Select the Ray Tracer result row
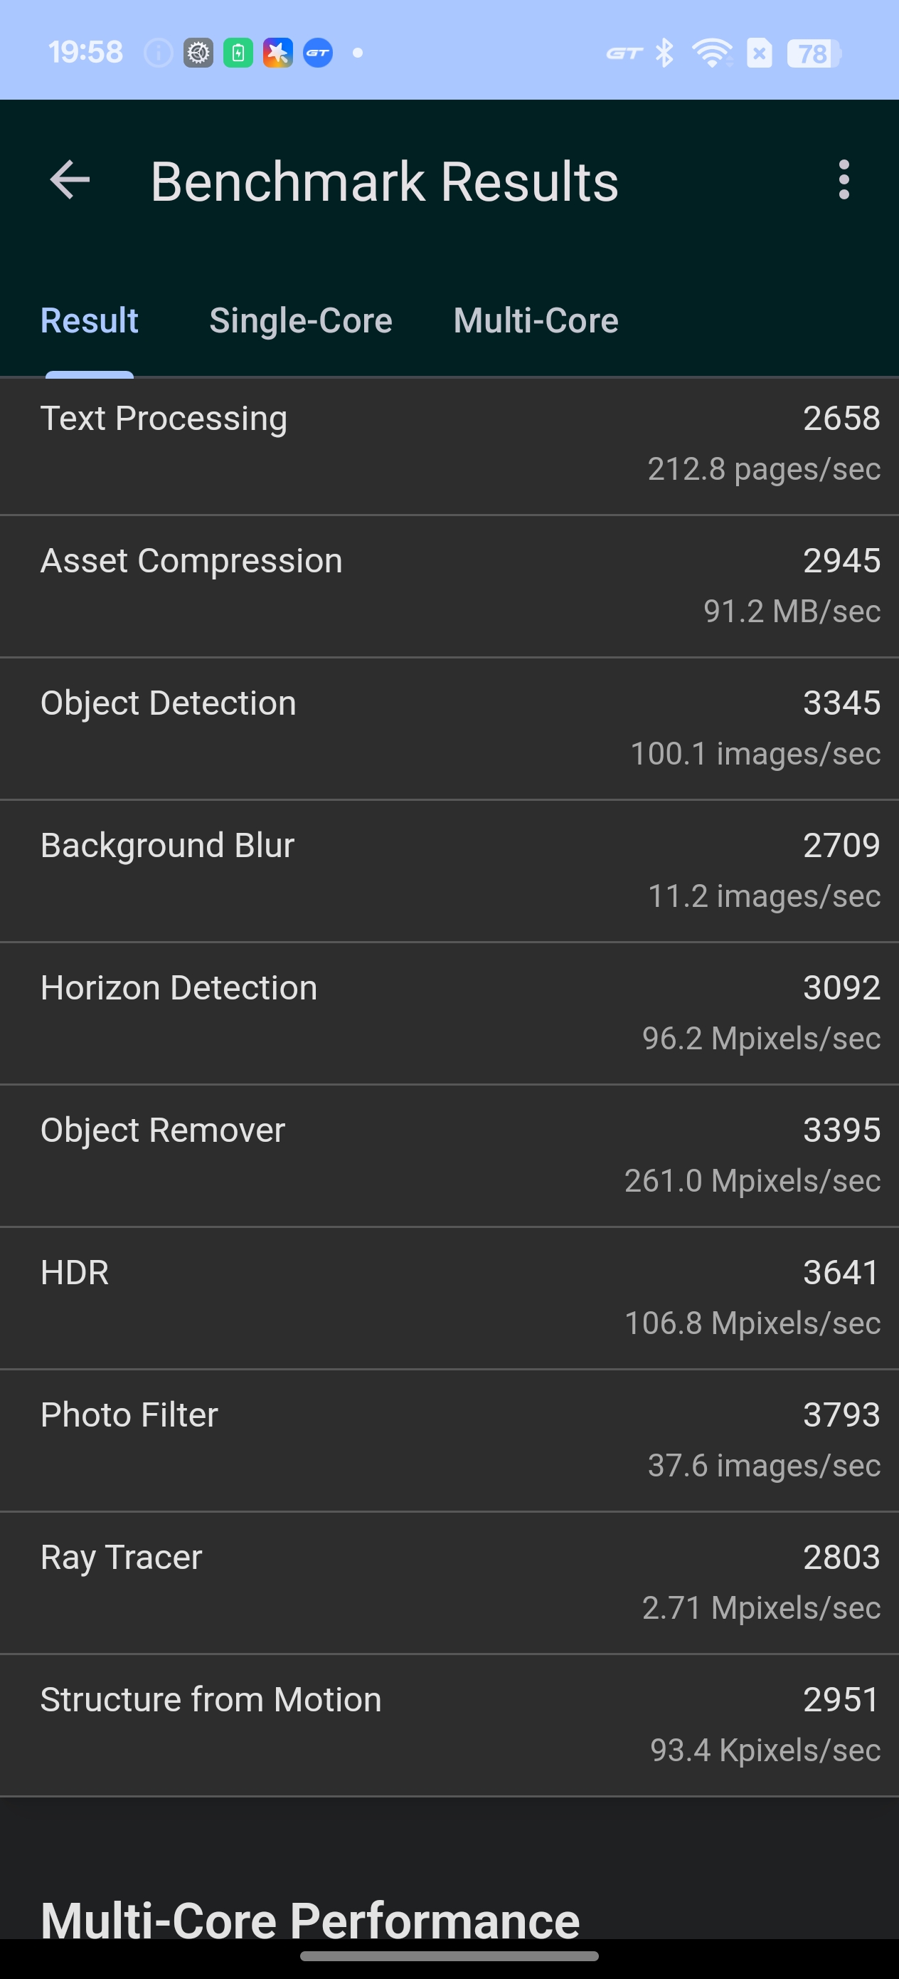Screen dimensions: 899x1979 [449, 1582]
